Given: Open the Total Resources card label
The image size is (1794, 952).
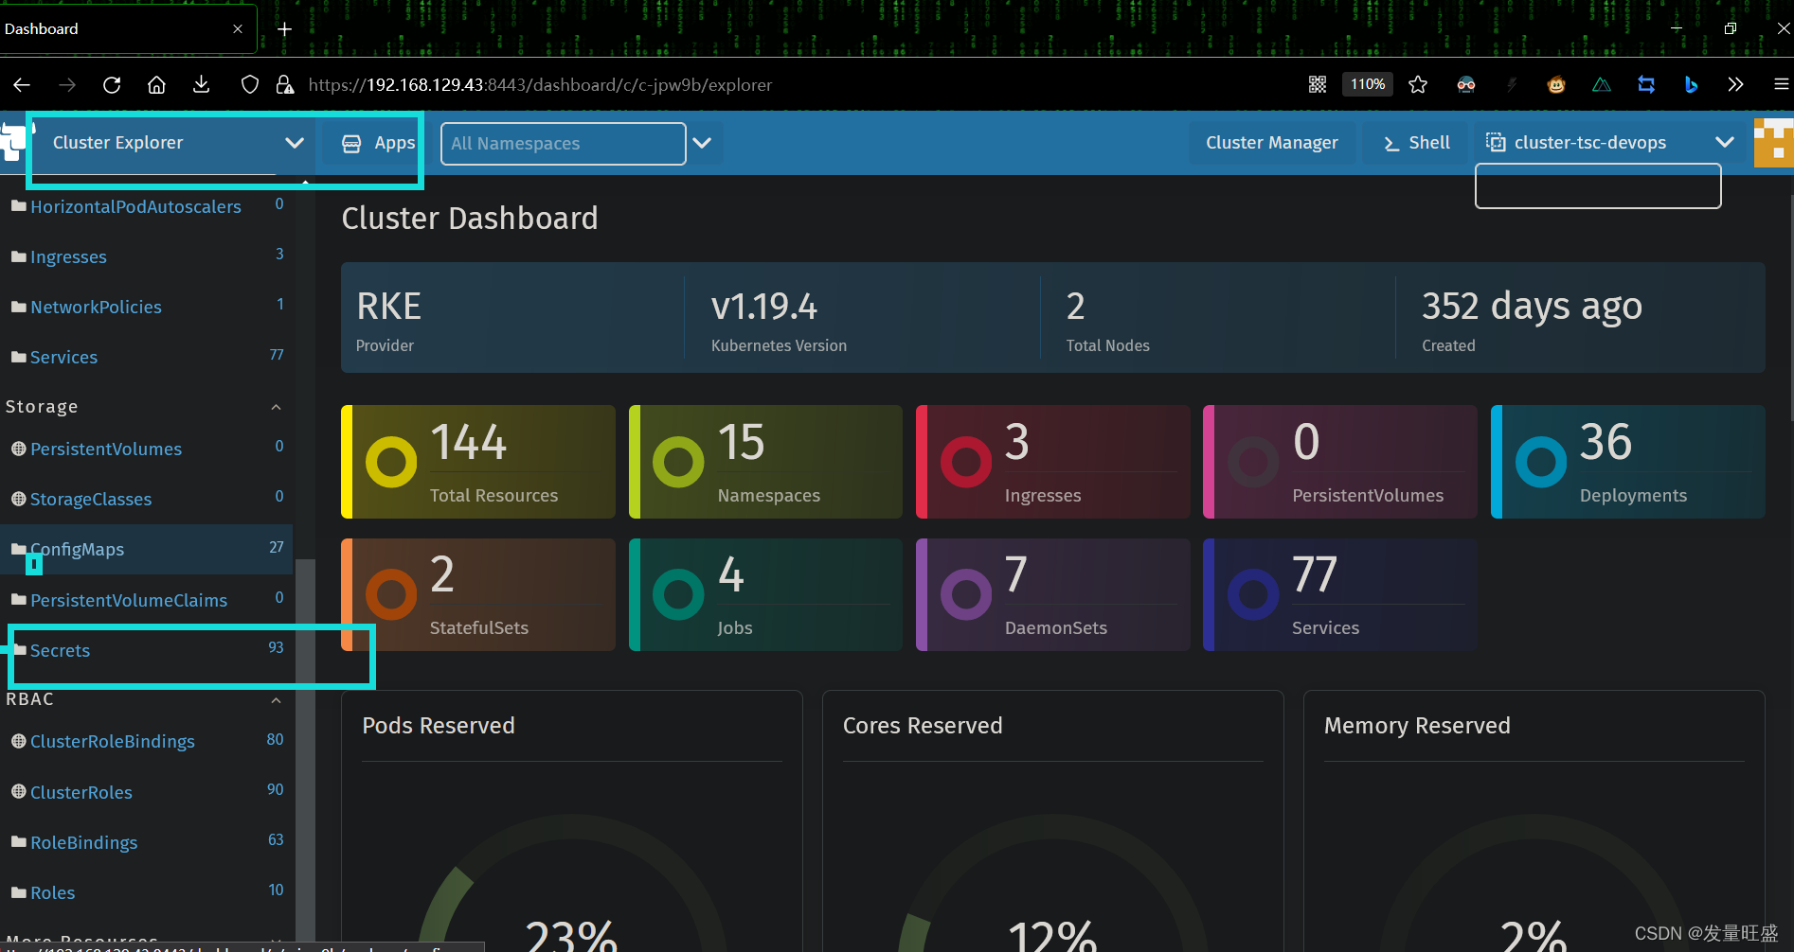Looking at the screenshot, I should [493, 495].
